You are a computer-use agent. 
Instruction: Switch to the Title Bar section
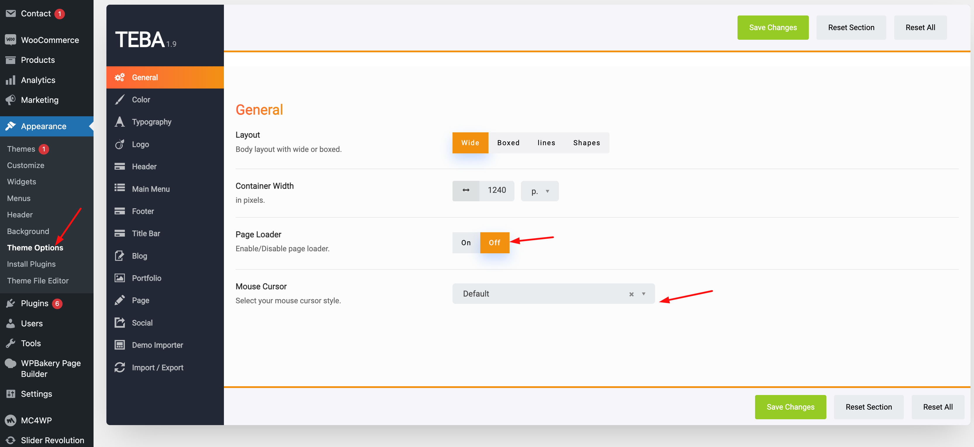tap(165, 233)
